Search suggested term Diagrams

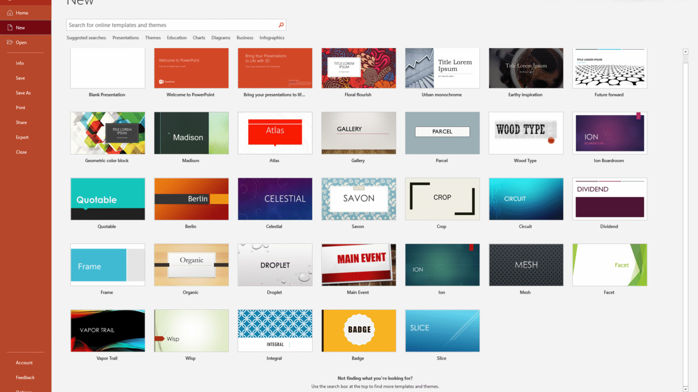pyautogui.click(x=221, y=38)
